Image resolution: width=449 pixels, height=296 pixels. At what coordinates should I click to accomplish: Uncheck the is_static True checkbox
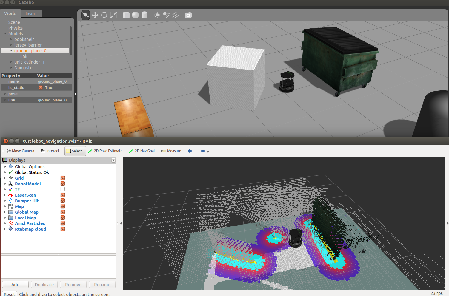41,87
